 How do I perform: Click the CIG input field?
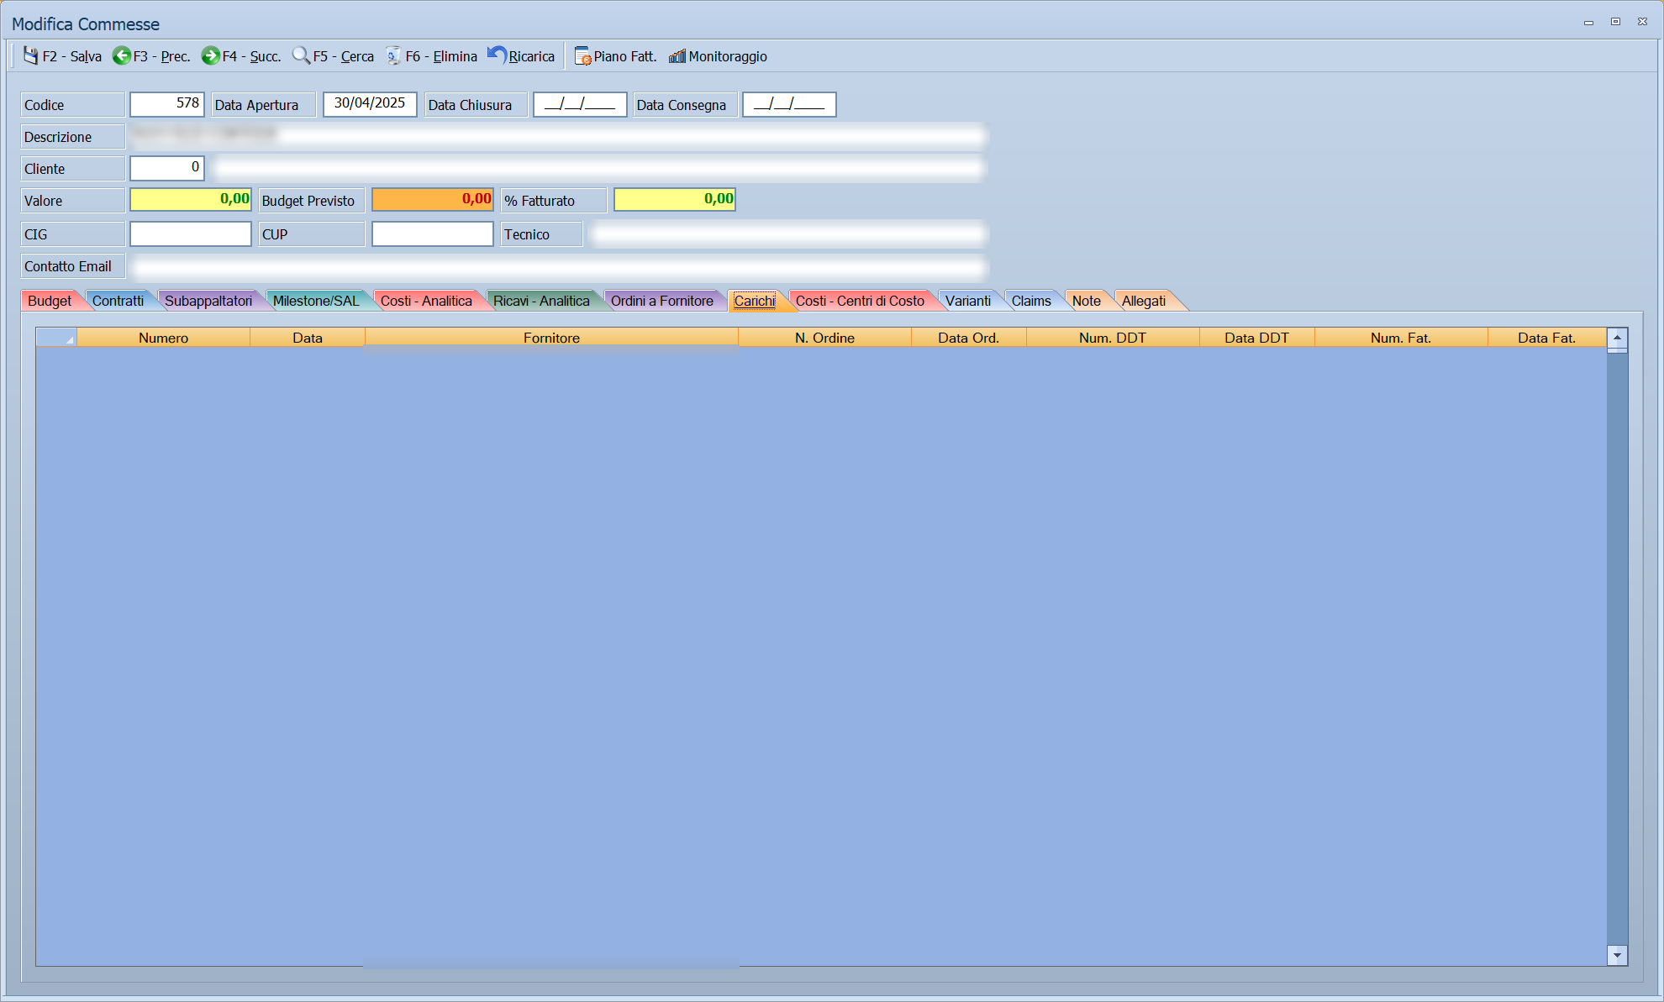[x=191, y=233]
